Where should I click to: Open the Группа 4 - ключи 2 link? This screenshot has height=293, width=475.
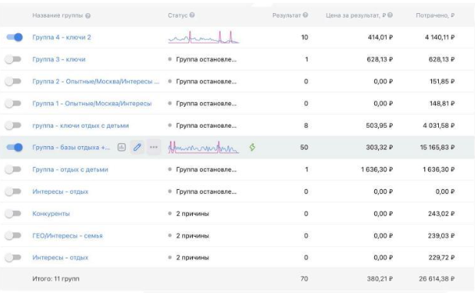[61, 37]
